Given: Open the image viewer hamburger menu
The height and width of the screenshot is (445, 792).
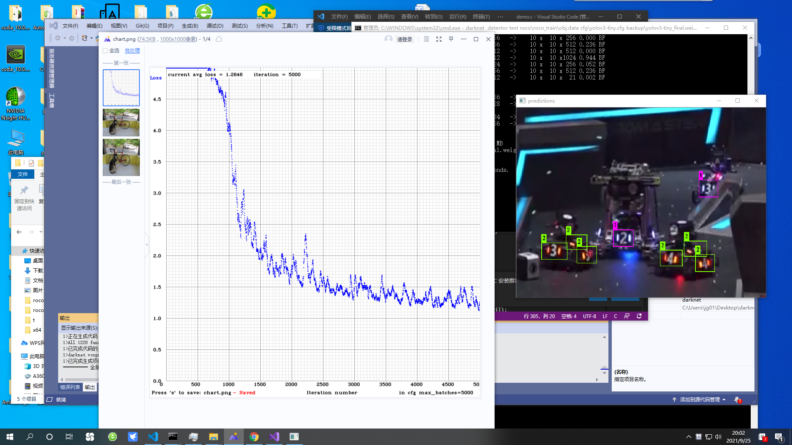Looking at the screenshot, I should (427, 39).
